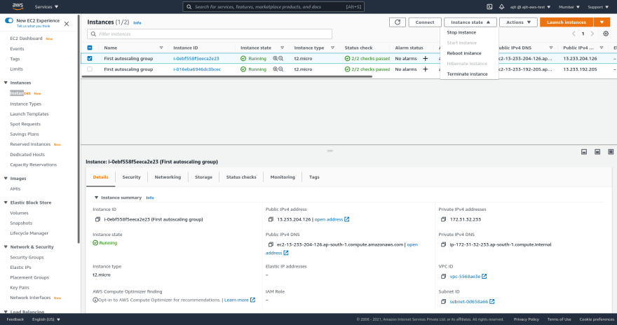This screenshot has height=325, width=617.
Task: Copy the Subnet ID value
Action: 443,301
